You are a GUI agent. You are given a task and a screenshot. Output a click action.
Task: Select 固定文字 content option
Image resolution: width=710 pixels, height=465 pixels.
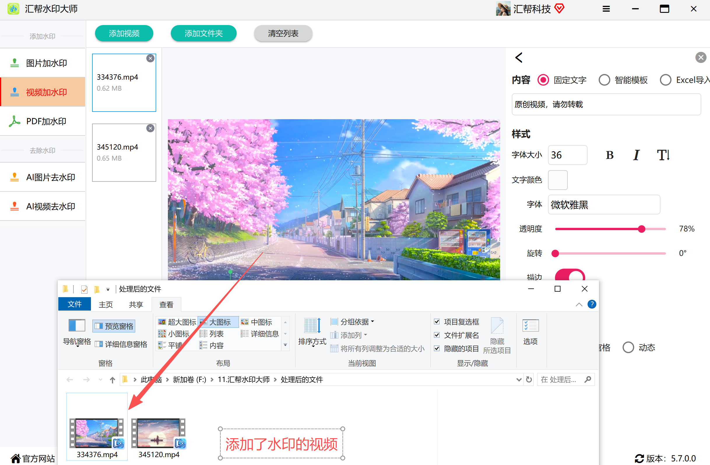[x=543, y=80]
